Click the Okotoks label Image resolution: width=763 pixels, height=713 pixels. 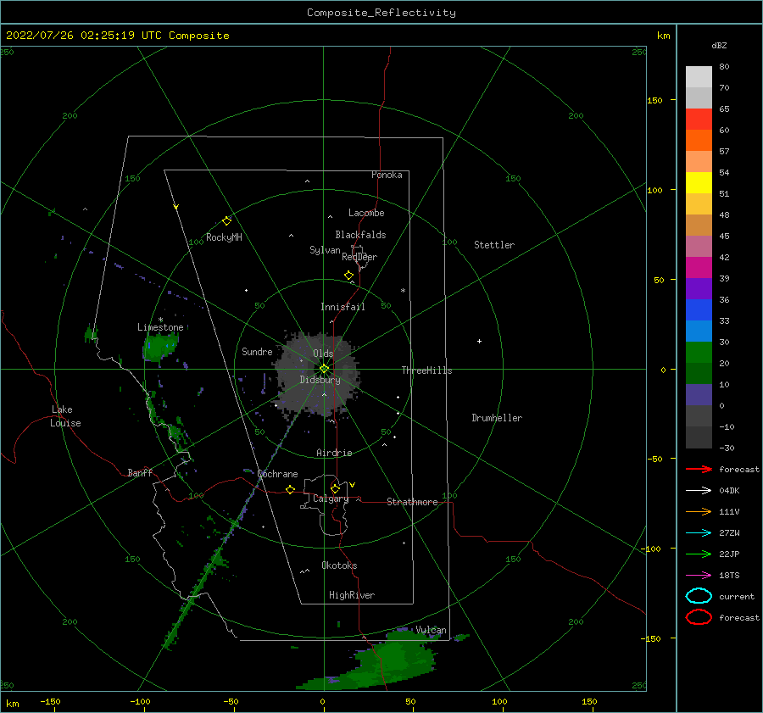coord(339,565)
